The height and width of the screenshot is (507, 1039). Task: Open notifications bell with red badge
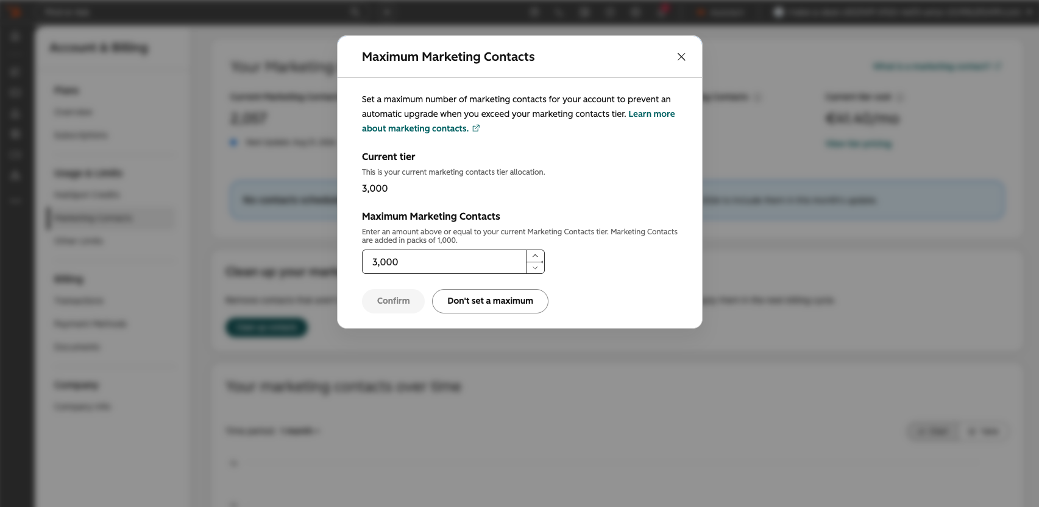[662, 12]
